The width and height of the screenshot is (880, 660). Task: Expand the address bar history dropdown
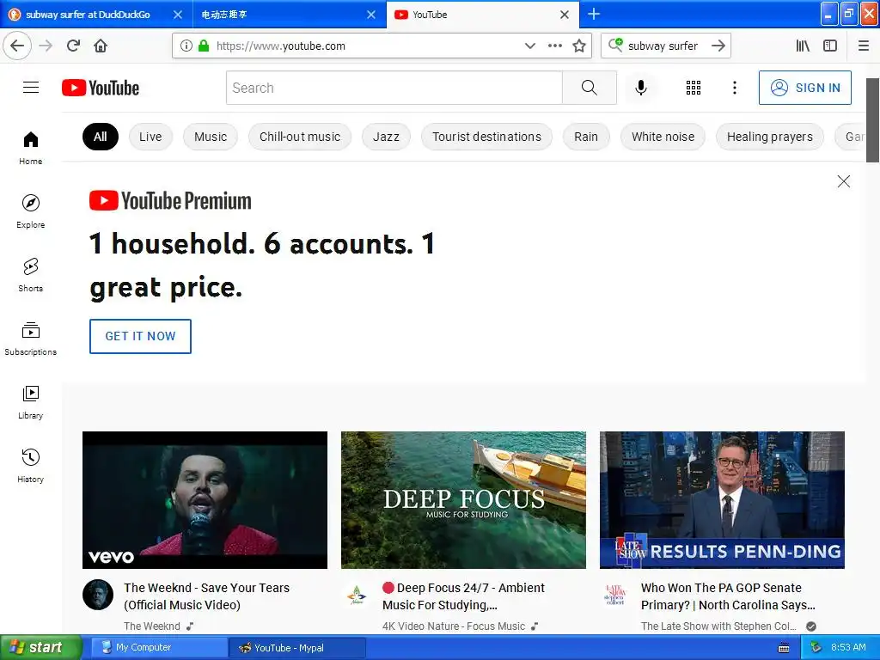(529, 46)
